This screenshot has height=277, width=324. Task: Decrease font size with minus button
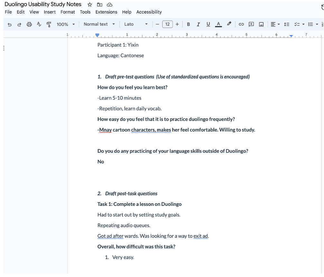157,24
